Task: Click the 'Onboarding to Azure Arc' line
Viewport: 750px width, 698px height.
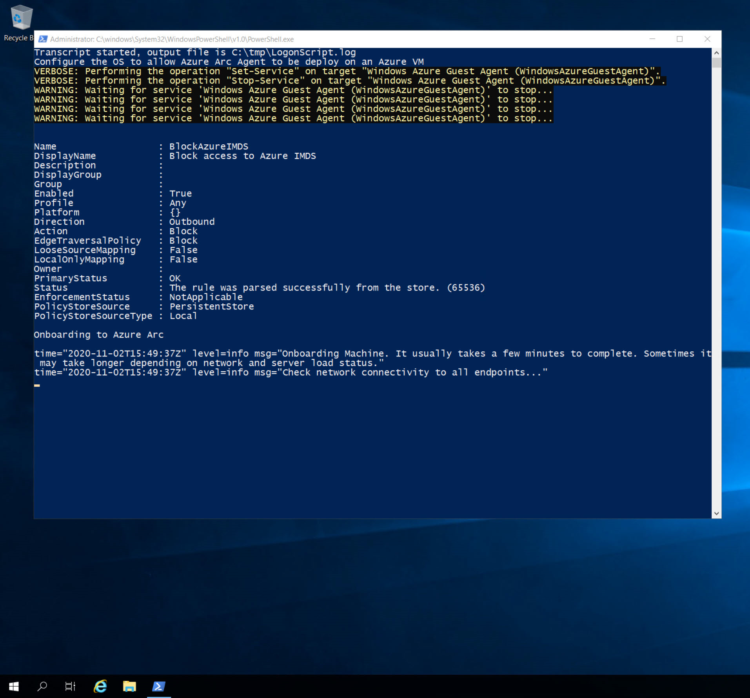Action: [98, 335]
